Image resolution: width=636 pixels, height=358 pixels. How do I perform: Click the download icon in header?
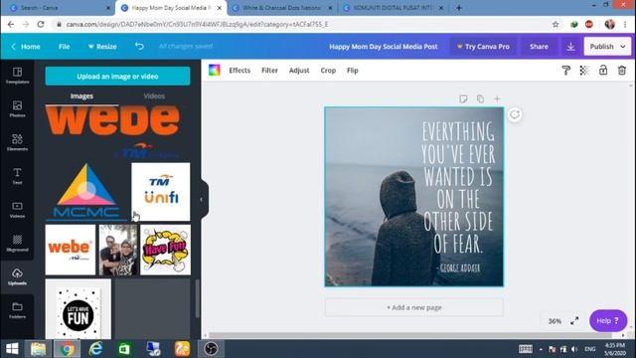(x=570, y=47)
